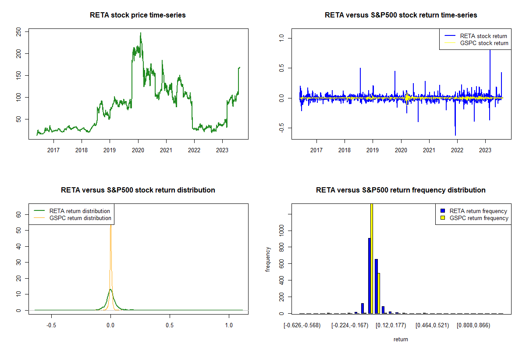The width and height of the screenshot is (526, 350).
Task: Click the 'RETA versus S&P500 return frequency distribution' title
Action: [401, 190]
